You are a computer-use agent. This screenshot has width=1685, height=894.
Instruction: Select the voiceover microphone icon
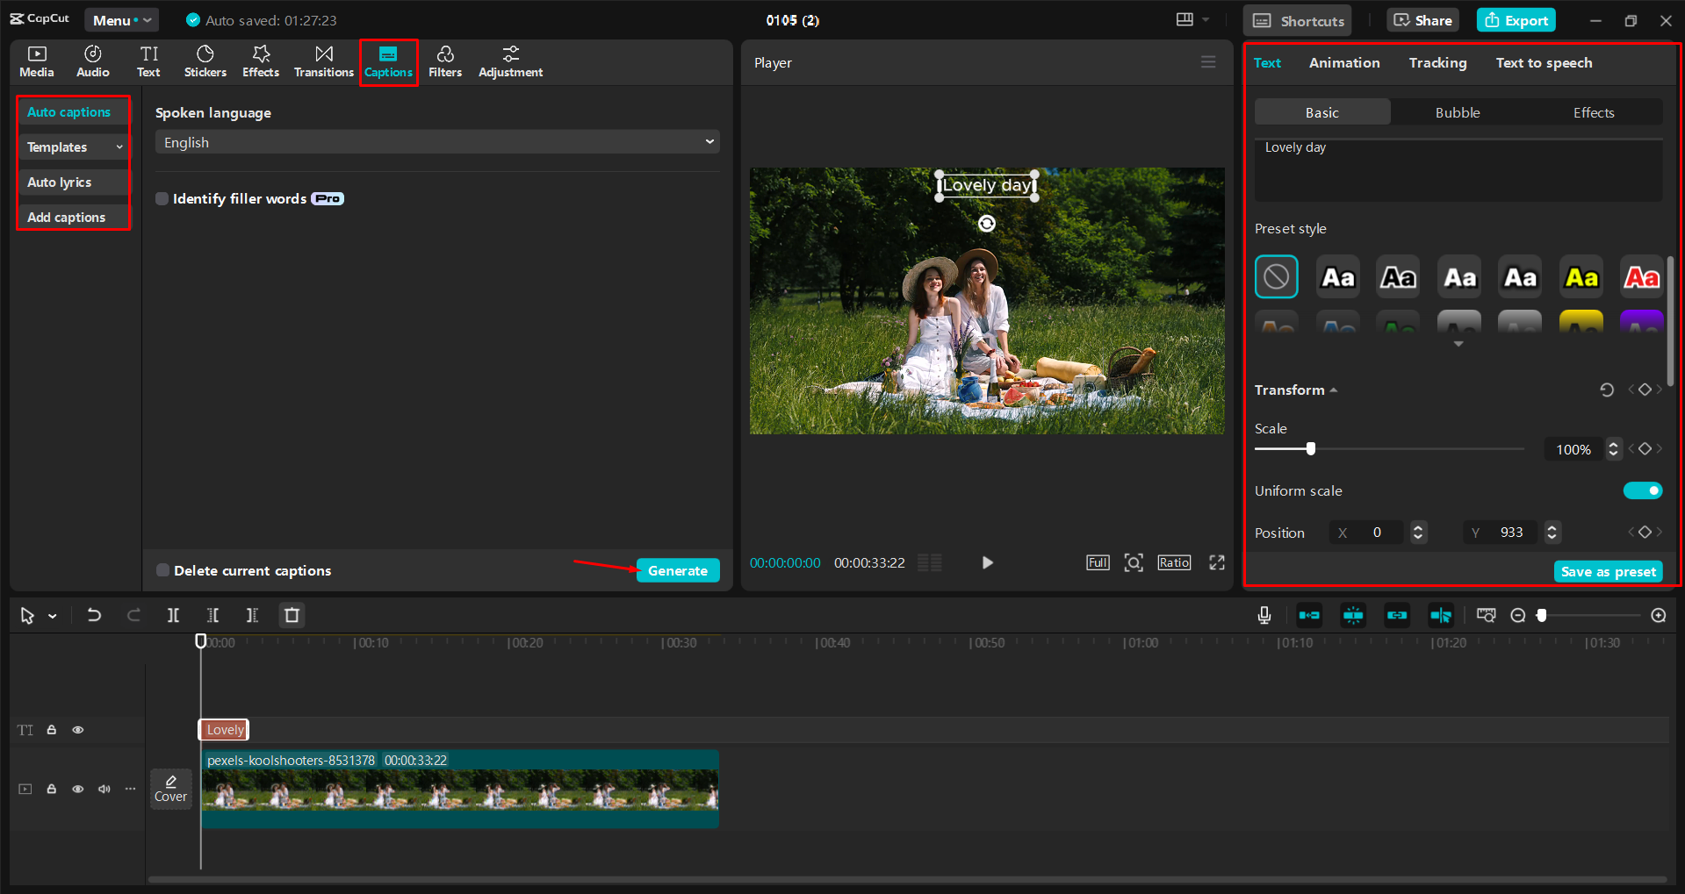(x=1264, y=615)
